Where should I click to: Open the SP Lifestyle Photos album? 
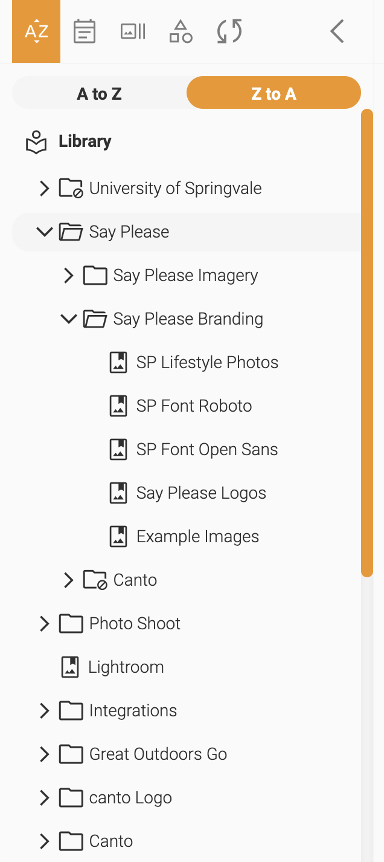coord(206,363)
